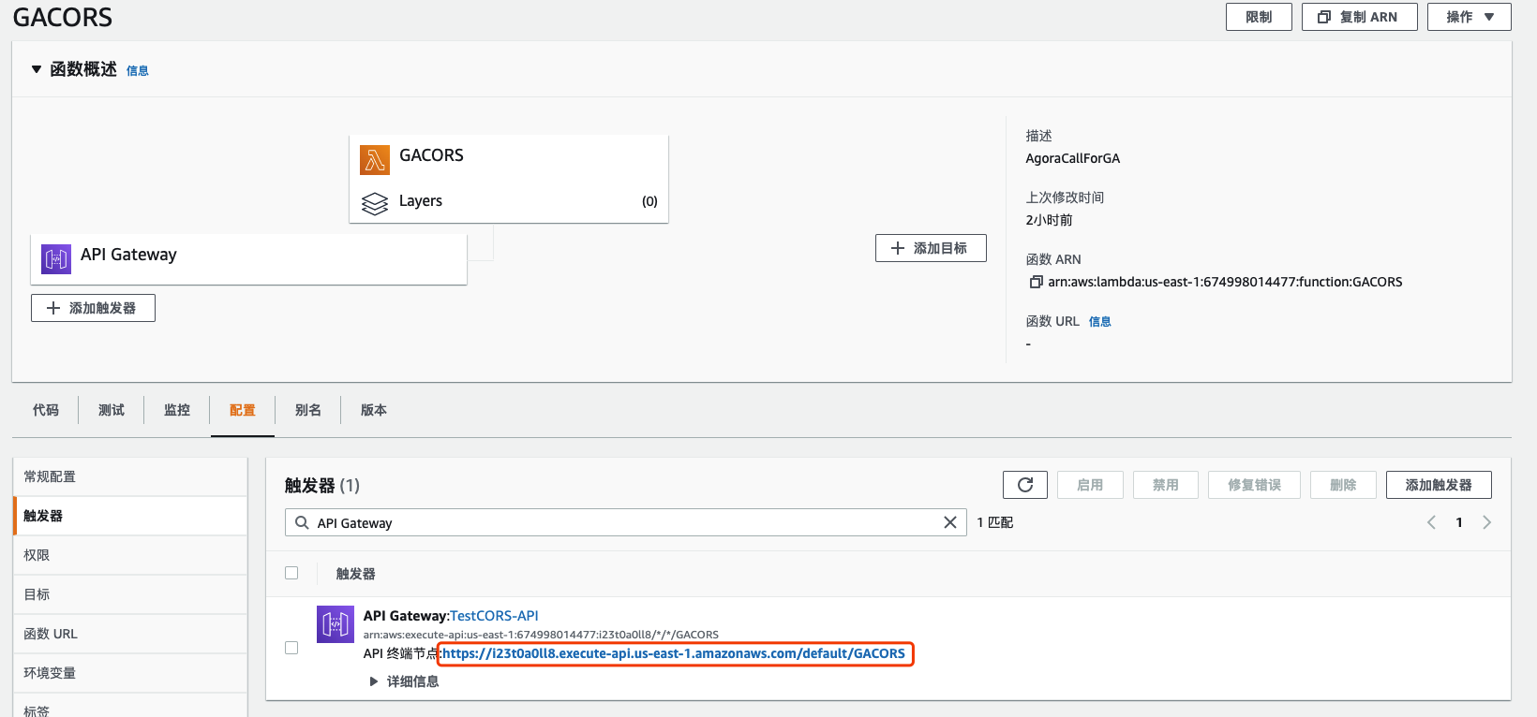This screenshot has width=1537, height=717.
Task: Click 信息 link next to 函数概述
Action: [138, 70]
